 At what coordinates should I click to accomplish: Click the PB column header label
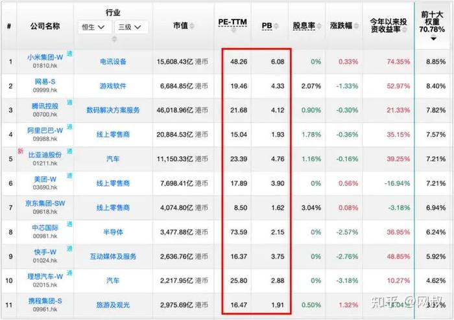click(267, 26)
